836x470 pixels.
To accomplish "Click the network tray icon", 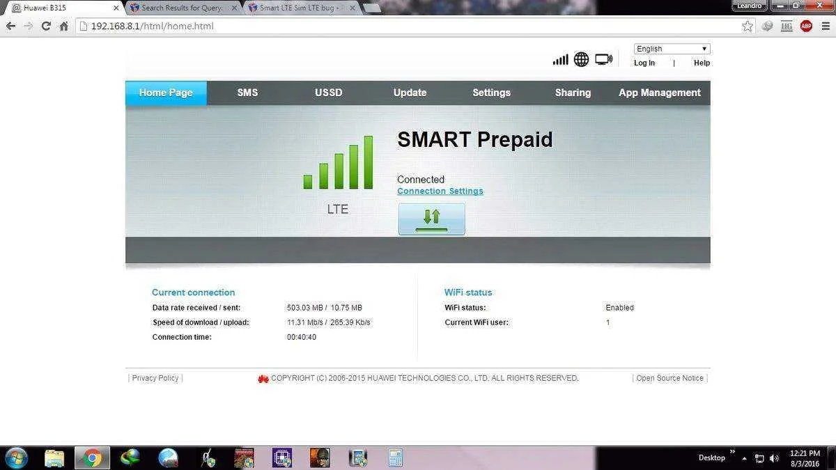I will point(759,458).
